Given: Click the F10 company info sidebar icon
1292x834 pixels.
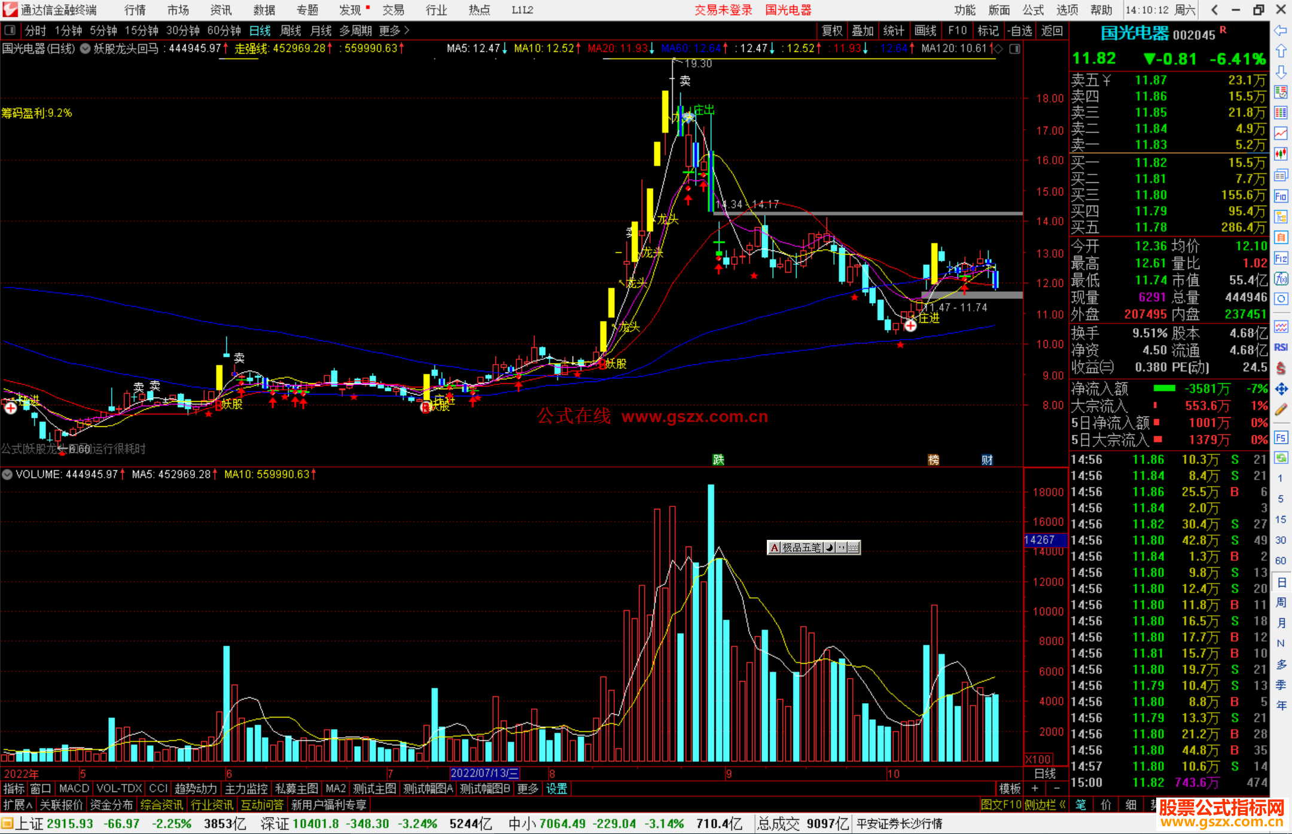Looking at the screenshot, I should click(x=1281, y=196).
